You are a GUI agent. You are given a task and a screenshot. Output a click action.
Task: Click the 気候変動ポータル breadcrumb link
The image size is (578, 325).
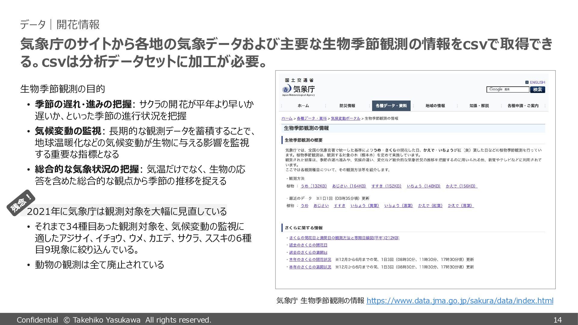pos(345,118)
